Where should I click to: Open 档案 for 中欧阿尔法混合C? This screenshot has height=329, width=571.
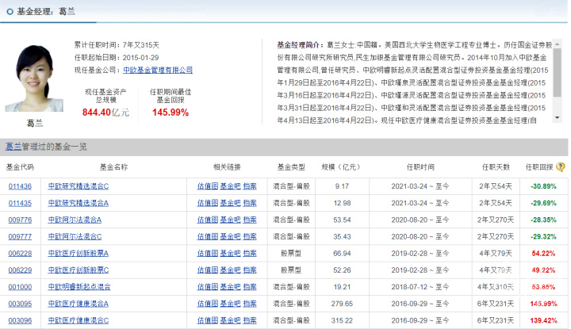pyautogui.click(x=250, y=236)
